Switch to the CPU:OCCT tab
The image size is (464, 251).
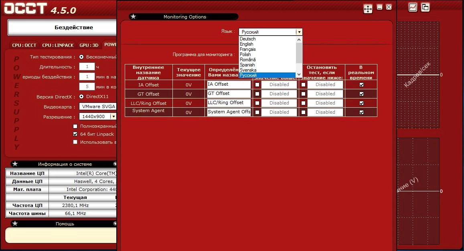pyautogui.click(x=24, y=45)
